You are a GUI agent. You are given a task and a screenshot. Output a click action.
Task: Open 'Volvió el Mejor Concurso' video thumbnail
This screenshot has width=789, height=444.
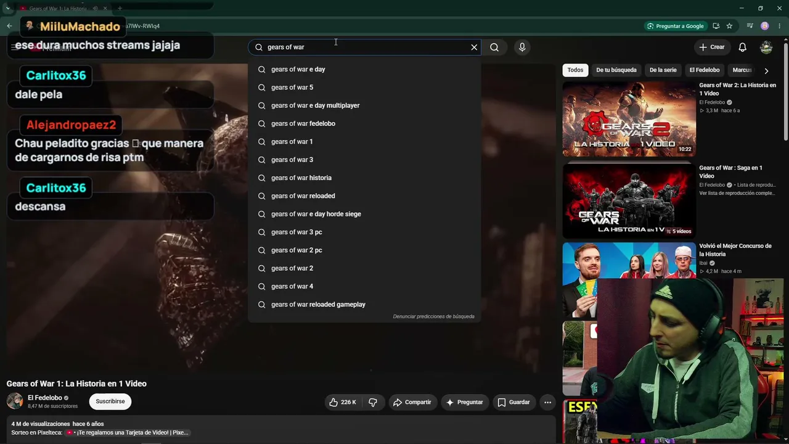coord(629,280)
